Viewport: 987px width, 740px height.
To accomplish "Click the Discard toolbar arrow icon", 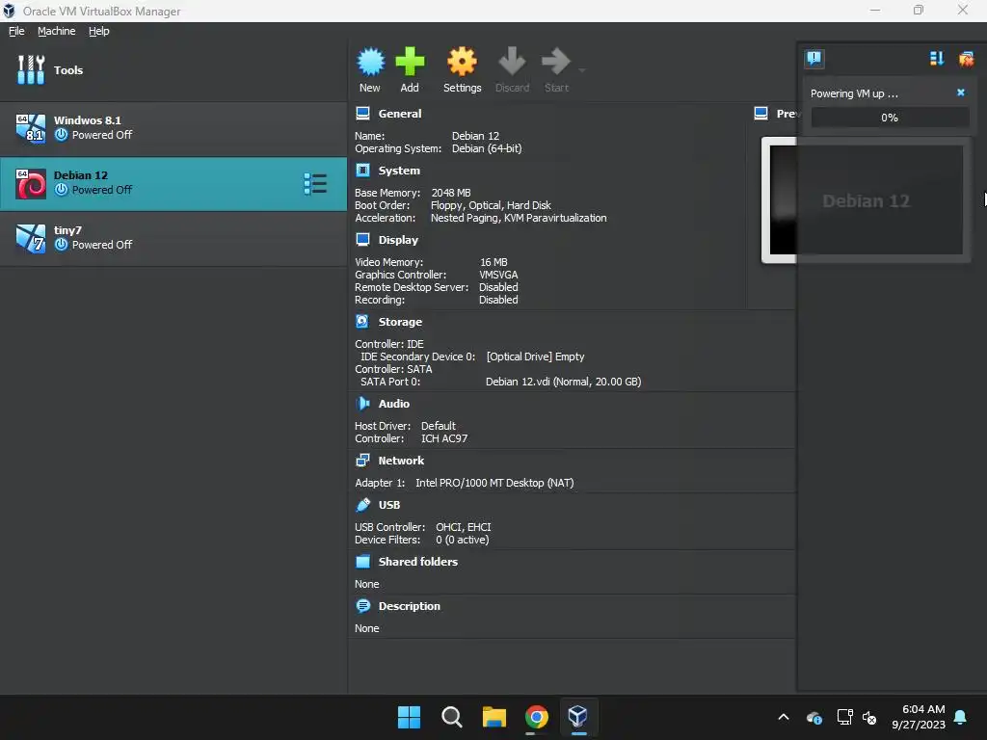I will click(512, 63).
